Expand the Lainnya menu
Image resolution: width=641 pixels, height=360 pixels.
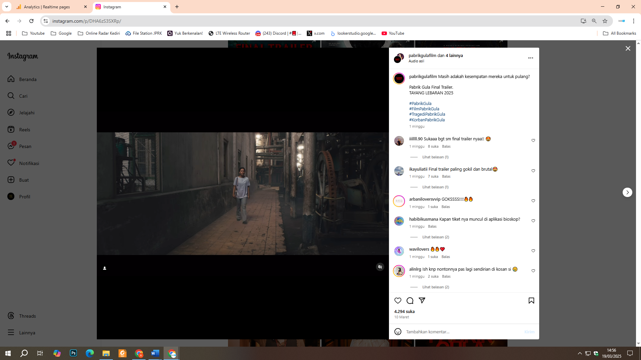(21, 332)
